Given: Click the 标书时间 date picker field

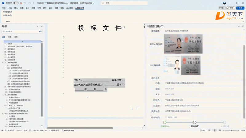Looking at the screenshot, I should tap(178, 117).
